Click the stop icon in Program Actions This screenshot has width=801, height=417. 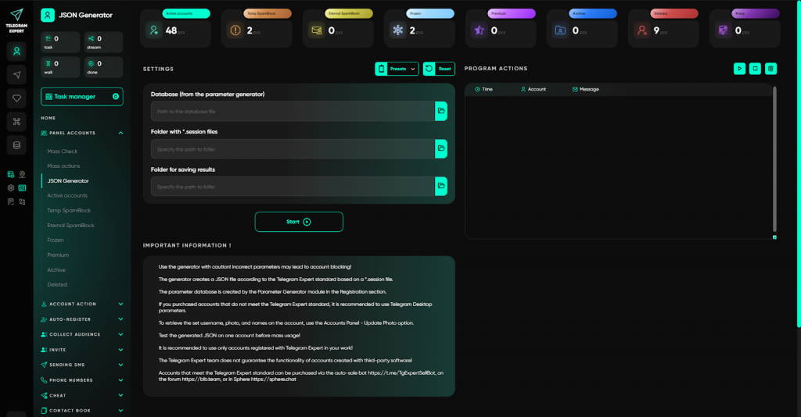(755, 69)
